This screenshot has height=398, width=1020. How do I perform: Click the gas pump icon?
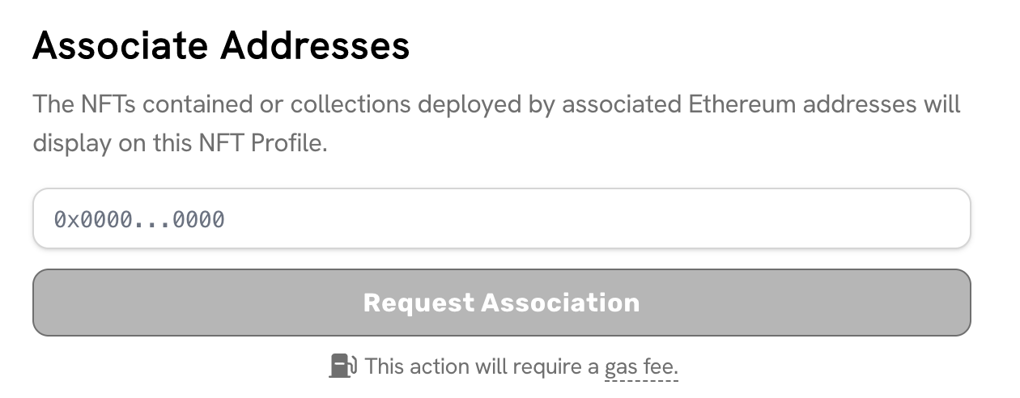342,366
